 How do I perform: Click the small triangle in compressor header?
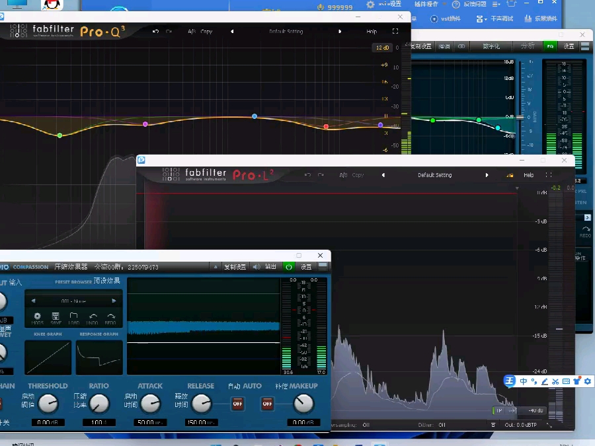(x=216, y=267)
